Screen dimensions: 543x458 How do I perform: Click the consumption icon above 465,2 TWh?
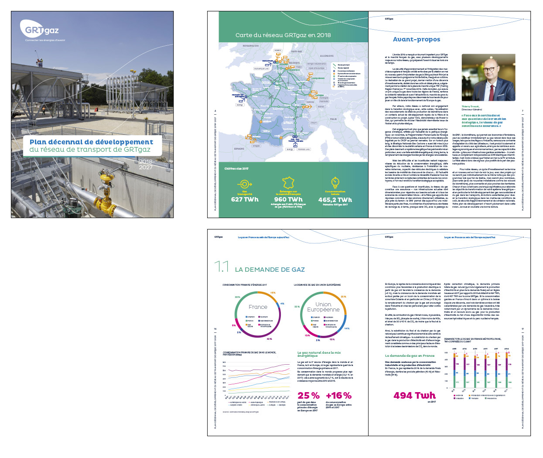click(x=335, y=183)
